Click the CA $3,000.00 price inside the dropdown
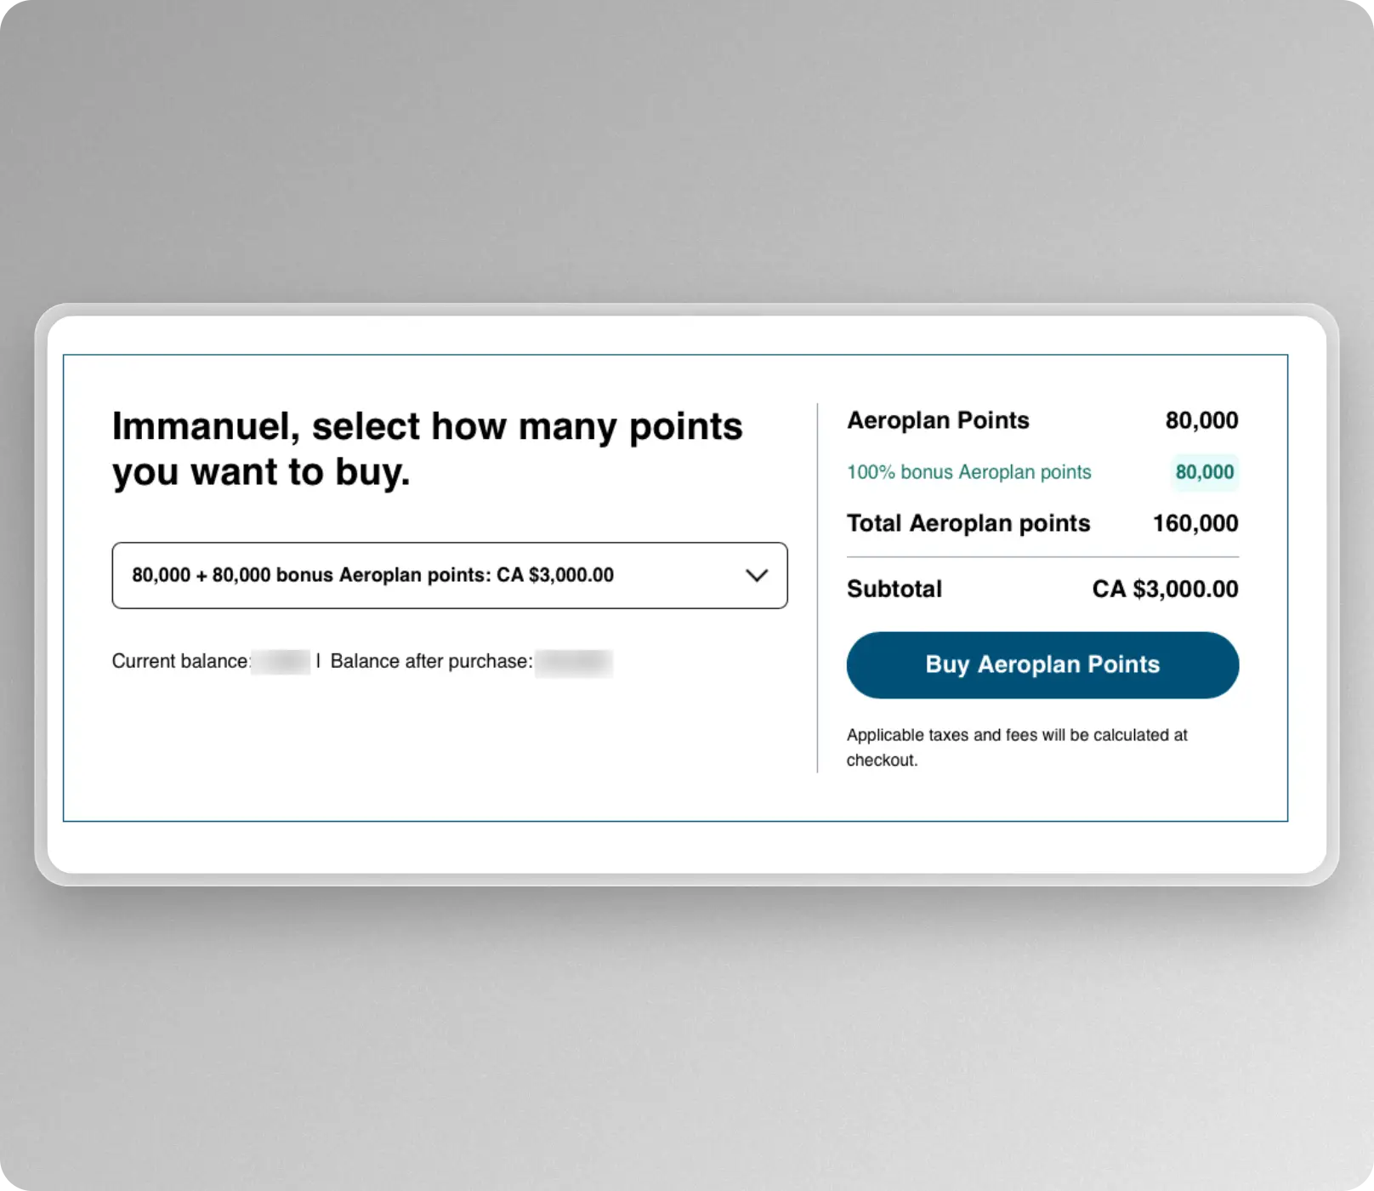The width and height of the screenshot is (1374, 1191). point(555,575)
